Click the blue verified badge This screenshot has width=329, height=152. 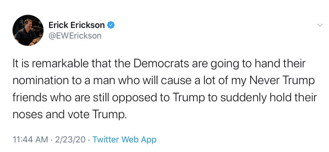point(110,25)
